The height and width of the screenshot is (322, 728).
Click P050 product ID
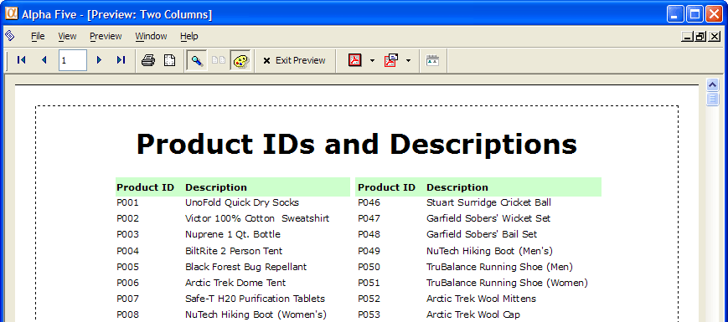tap(369, 267)
